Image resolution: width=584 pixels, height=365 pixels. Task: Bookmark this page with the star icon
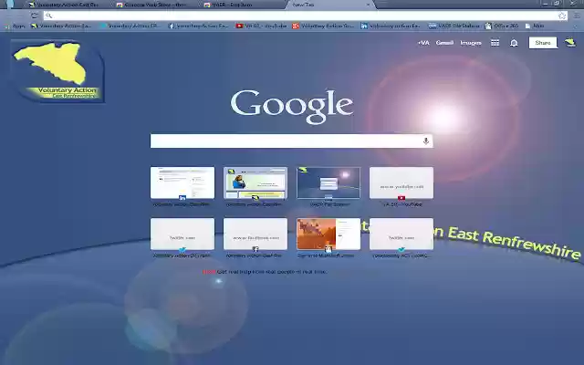pyautogui.click(x=562, y=16)
